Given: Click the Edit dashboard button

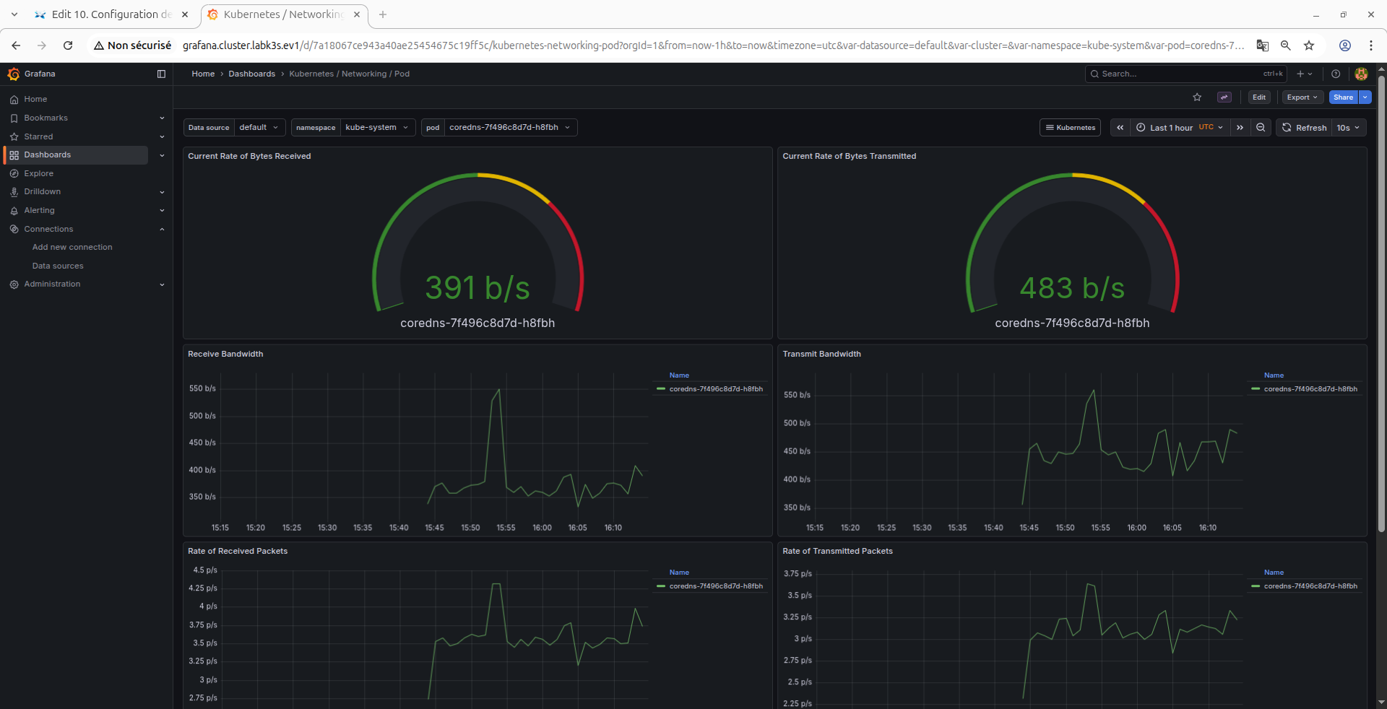Looking at the screenshot, I should tap(1259, 97).
